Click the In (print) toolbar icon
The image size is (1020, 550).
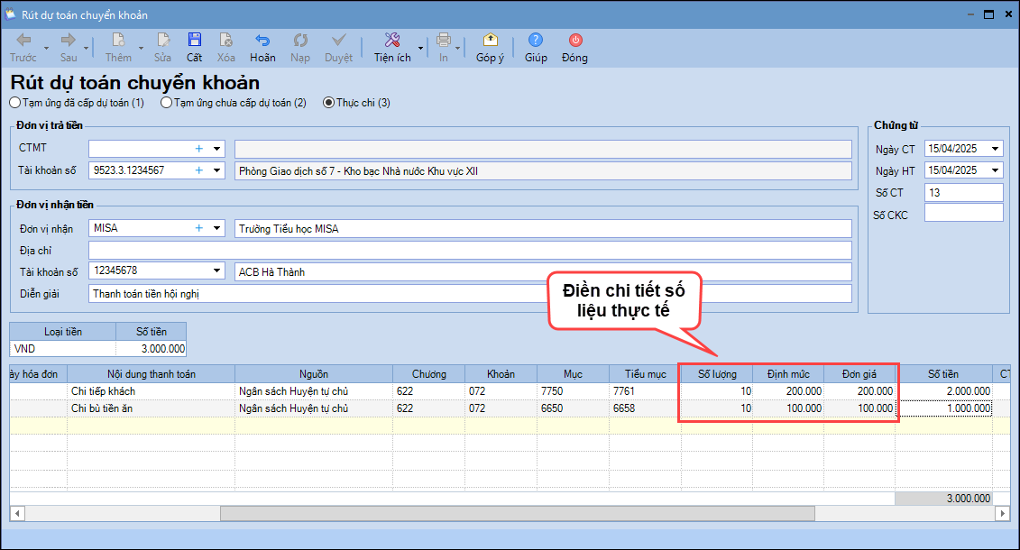[444, 41]
